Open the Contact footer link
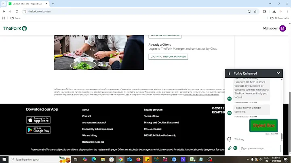The width and height of the screenshot is (291, 163). point(86,116)
